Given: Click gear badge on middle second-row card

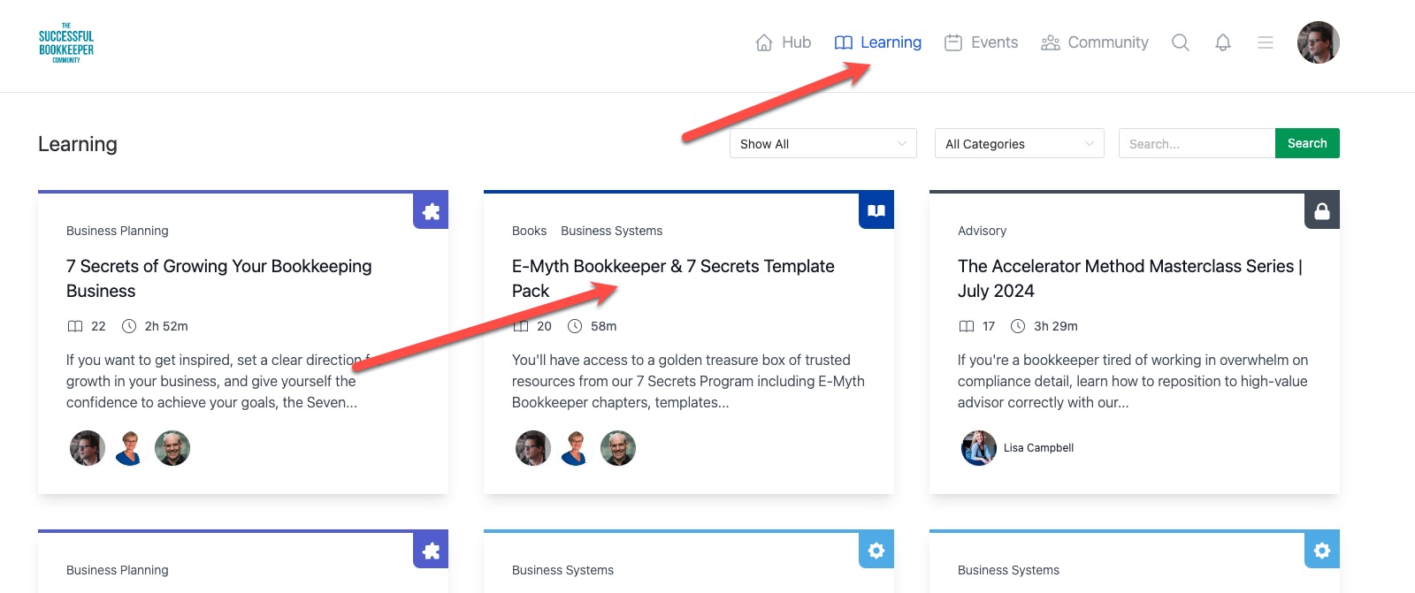Looking at the screenshot, I should point(876,551).
